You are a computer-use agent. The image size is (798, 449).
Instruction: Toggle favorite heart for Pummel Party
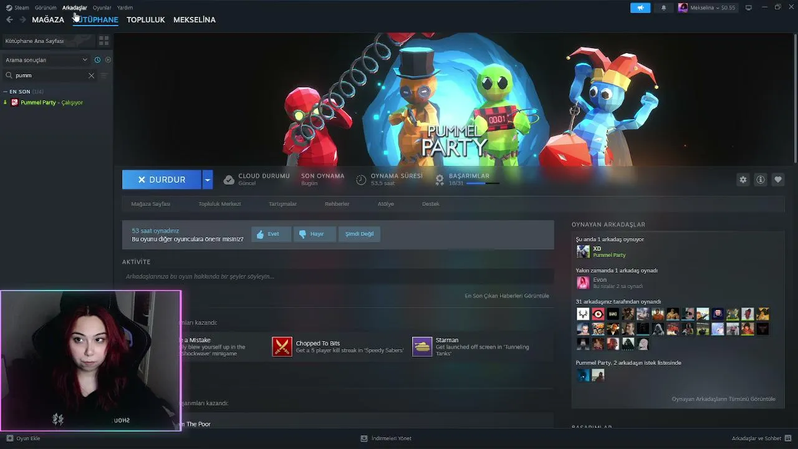(x=777, y=180)
